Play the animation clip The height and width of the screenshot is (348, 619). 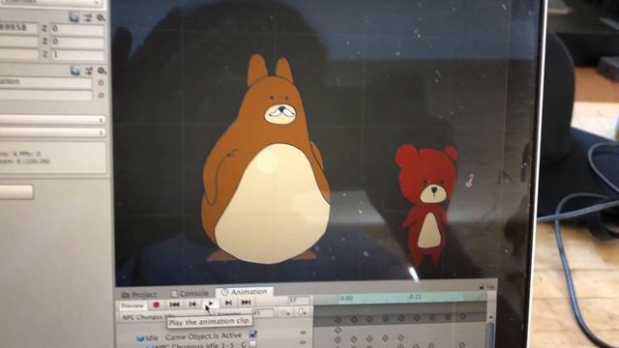[x=210, y=303]
